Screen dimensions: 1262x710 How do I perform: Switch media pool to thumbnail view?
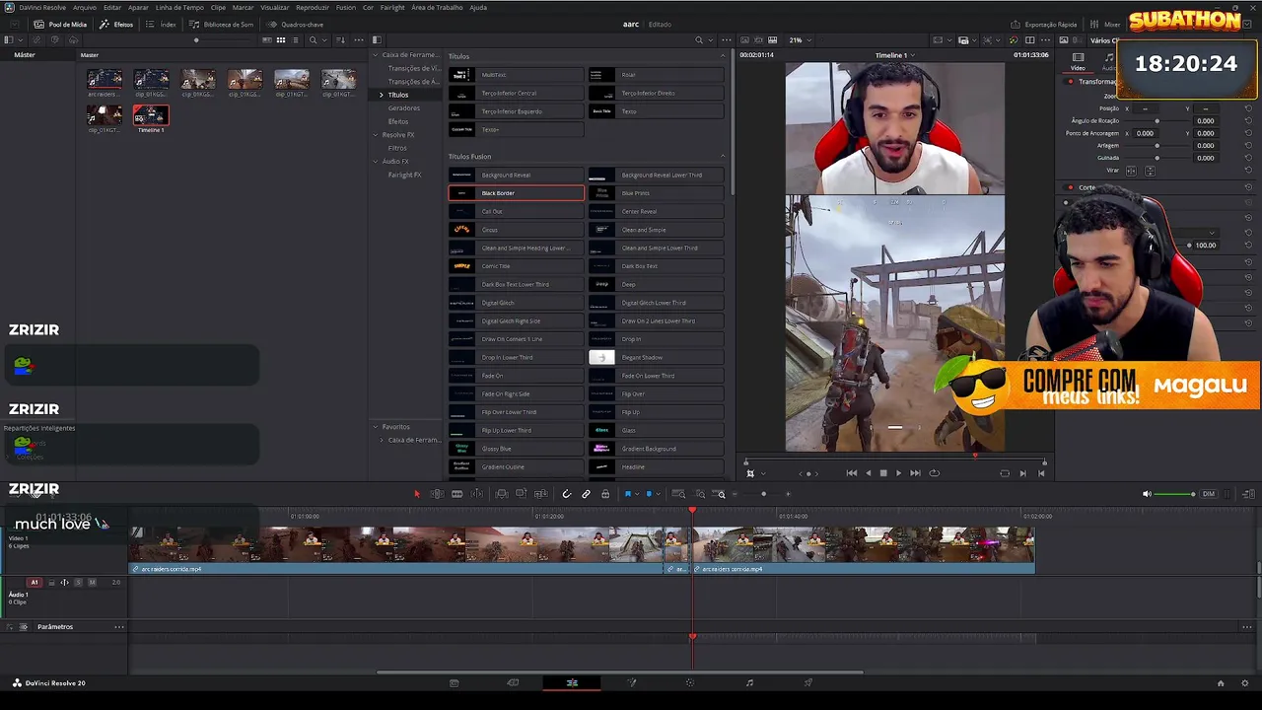pos(281,40)
